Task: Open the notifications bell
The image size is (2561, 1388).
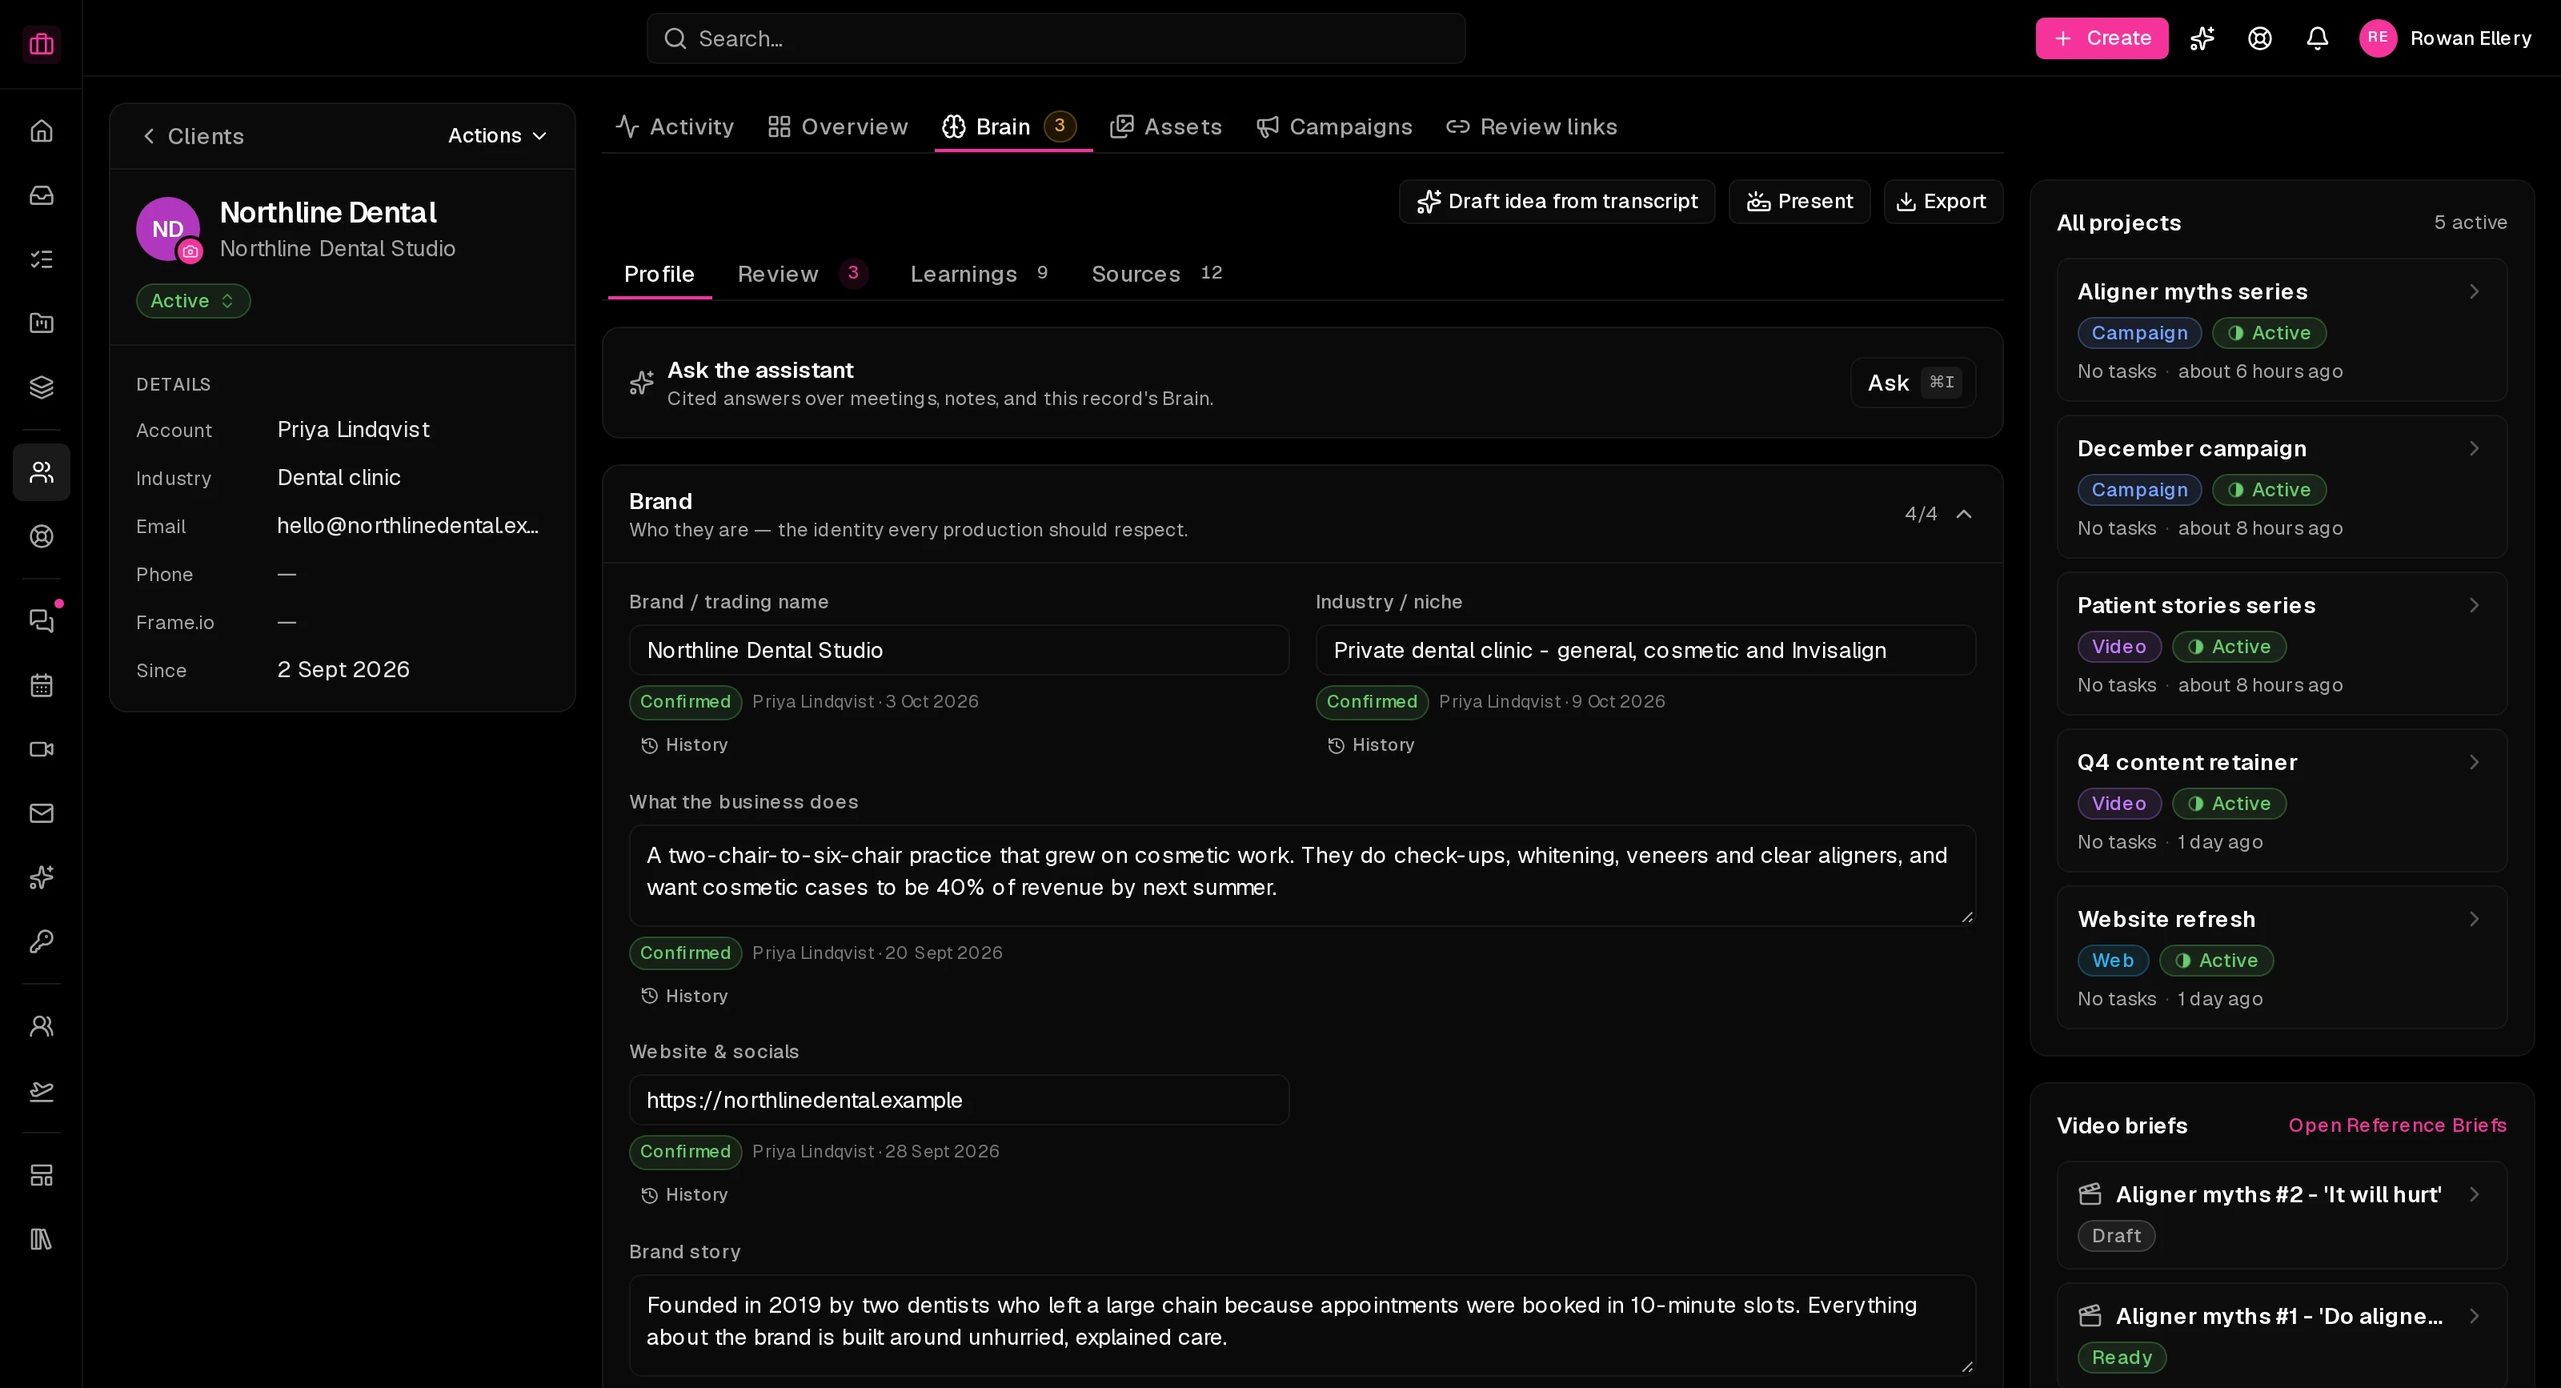Action: [2318, 38]
